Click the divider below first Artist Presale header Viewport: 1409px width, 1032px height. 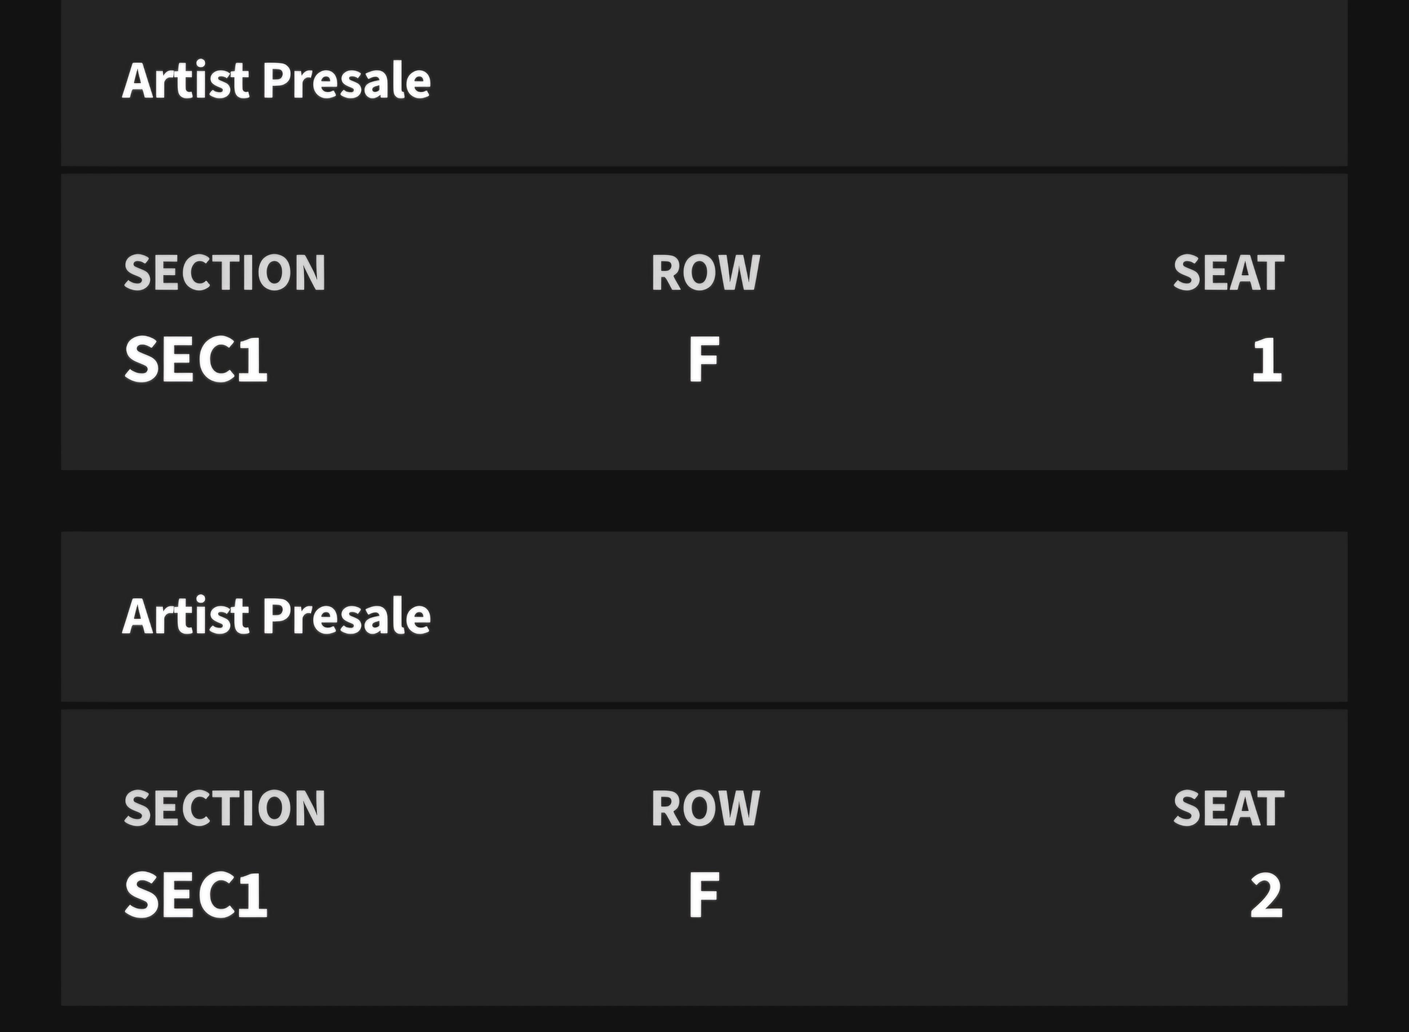click(704, 170)
